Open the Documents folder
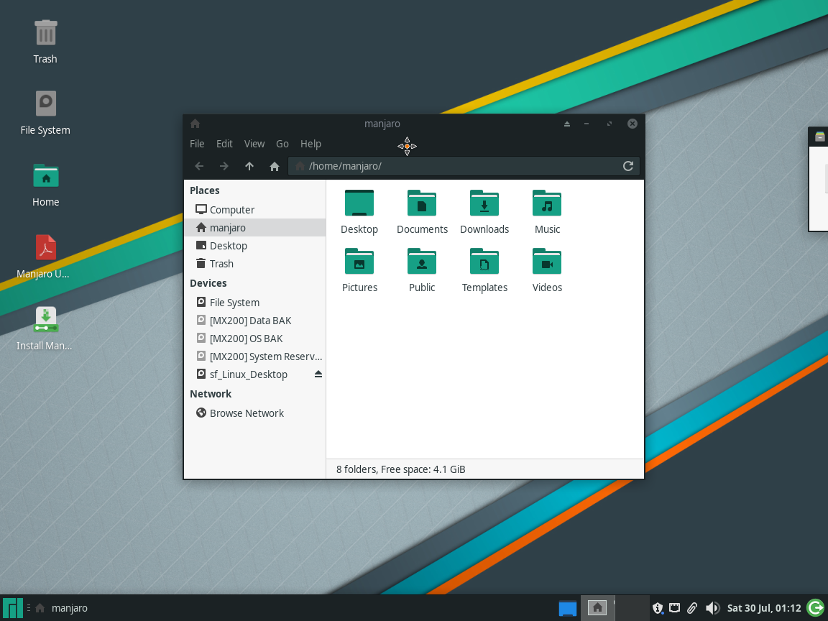The image size is (828, 621). click(422, 212)
